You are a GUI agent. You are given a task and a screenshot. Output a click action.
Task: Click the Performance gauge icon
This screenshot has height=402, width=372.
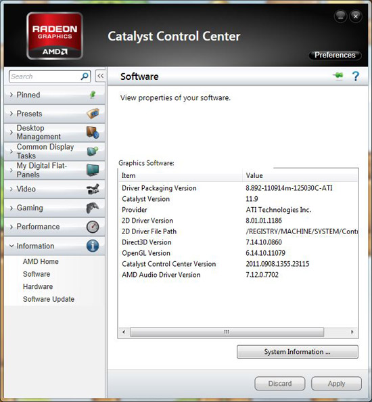click(x=93, y=227)
